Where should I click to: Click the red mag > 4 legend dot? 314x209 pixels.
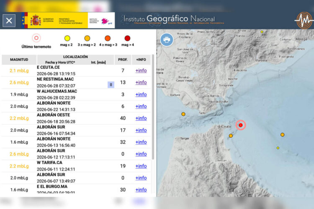tap(127, 38)
